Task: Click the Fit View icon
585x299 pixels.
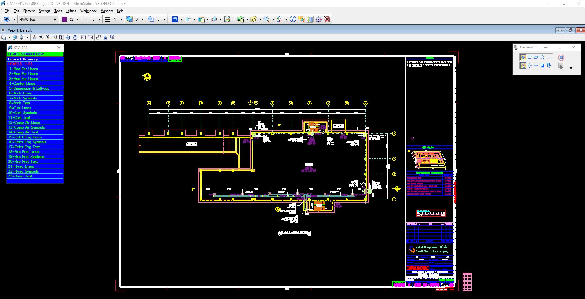Action: click(61, 37)
